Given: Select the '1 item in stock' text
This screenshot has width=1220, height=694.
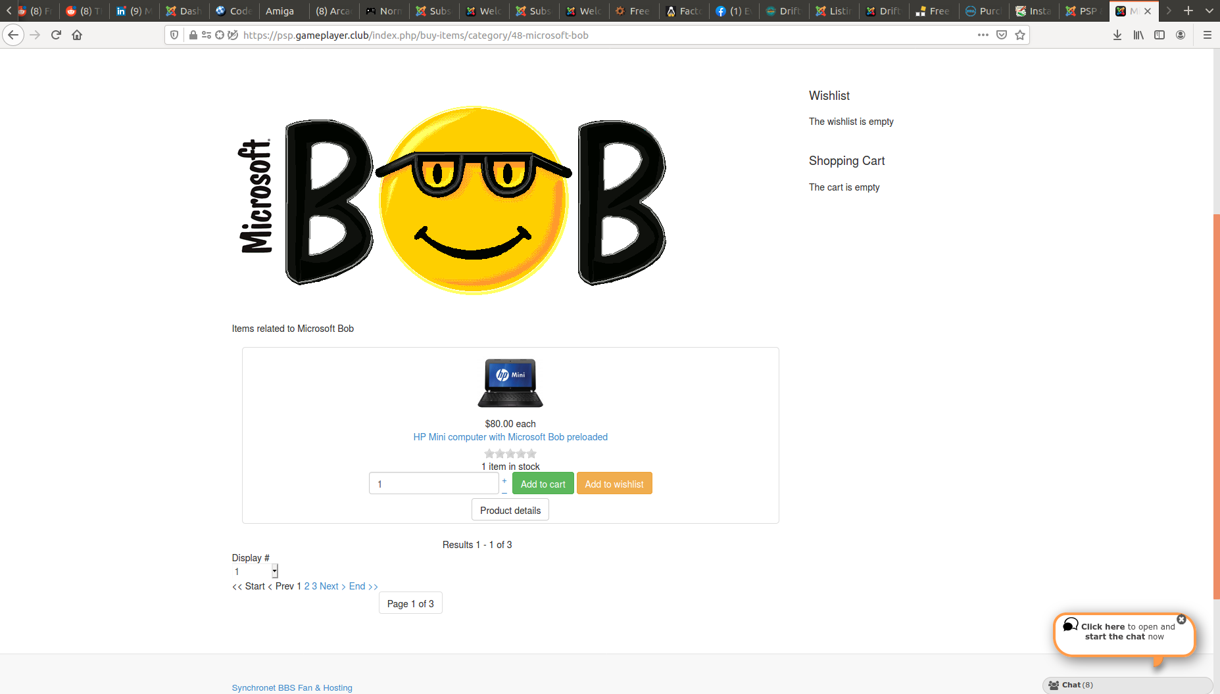Looking at the screenshot, I should 510,467.
